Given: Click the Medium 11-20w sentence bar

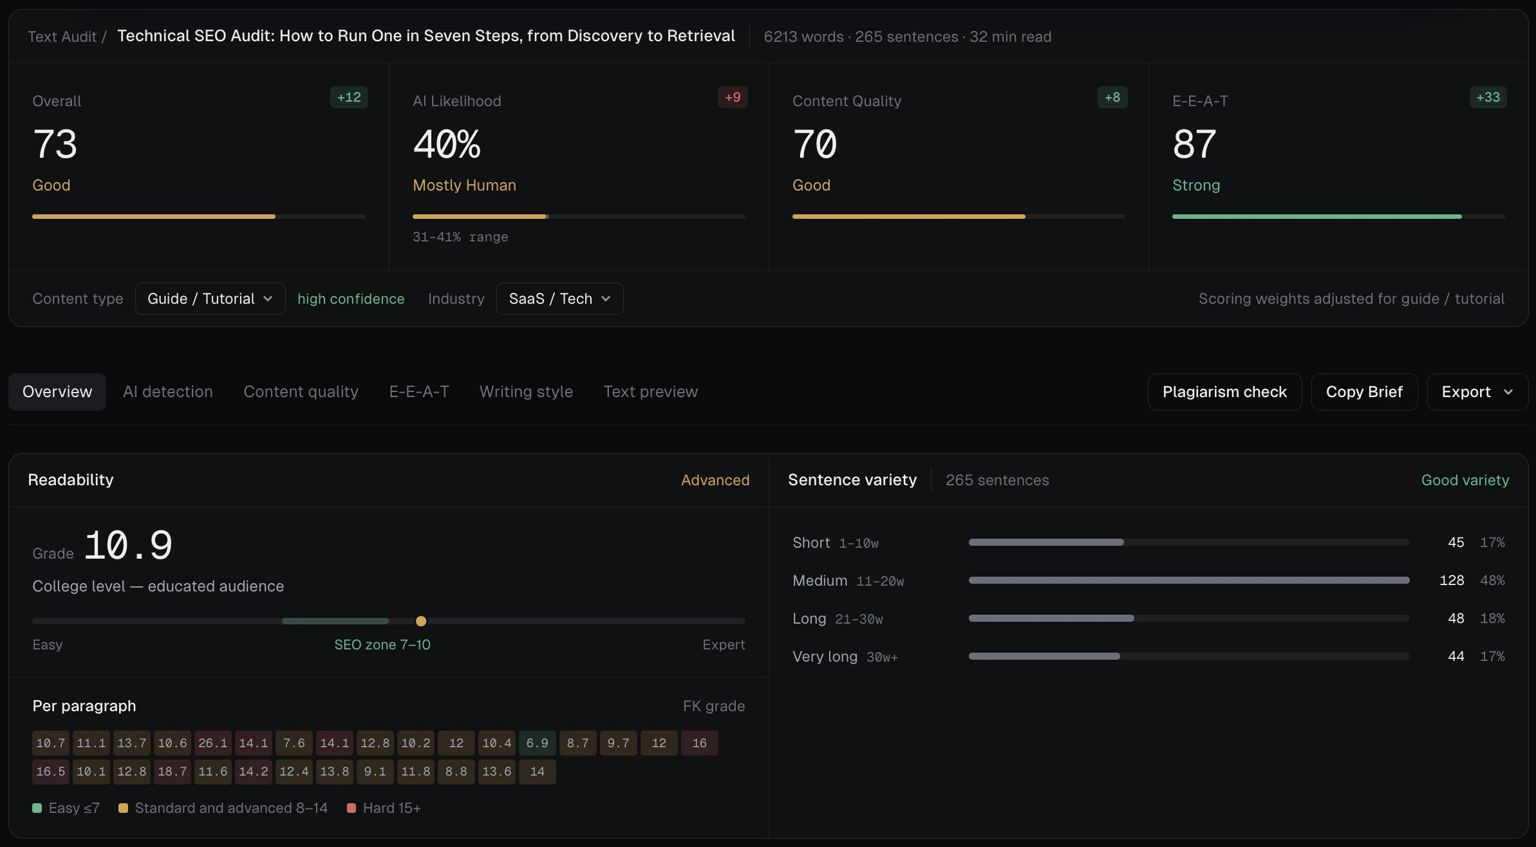Looking at the screenshot, I should (1189, 581).
